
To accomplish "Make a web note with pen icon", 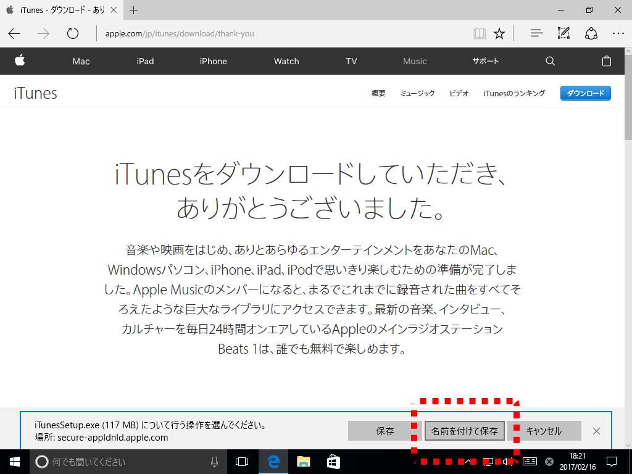I will 563,34.
